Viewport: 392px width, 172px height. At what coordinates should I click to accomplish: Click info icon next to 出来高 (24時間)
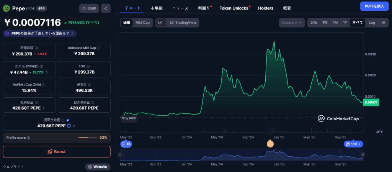[41, 67]
